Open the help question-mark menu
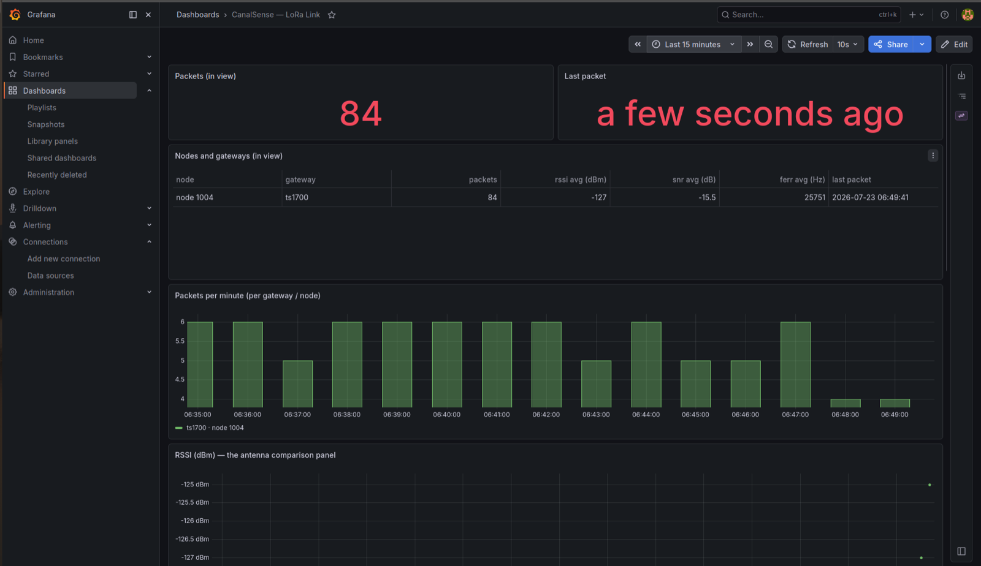981x566 pixels. (x=945, y=15)
